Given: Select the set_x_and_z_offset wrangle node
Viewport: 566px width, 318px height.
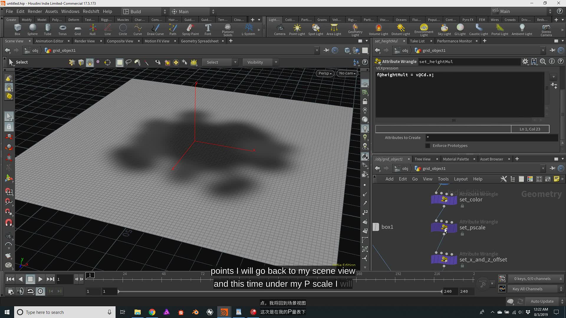Looking at the screenshot, I should pos(444,259).
